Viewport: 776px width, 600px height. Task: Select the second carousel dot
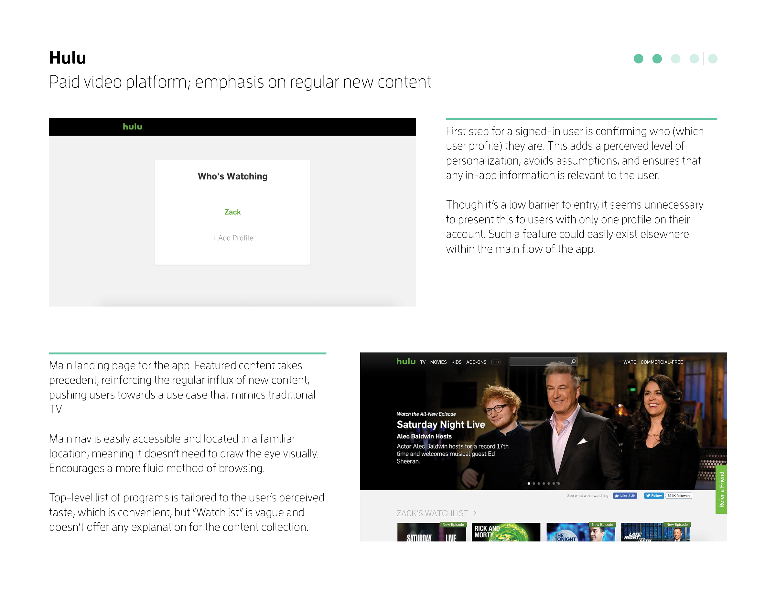tap(534, 484)
